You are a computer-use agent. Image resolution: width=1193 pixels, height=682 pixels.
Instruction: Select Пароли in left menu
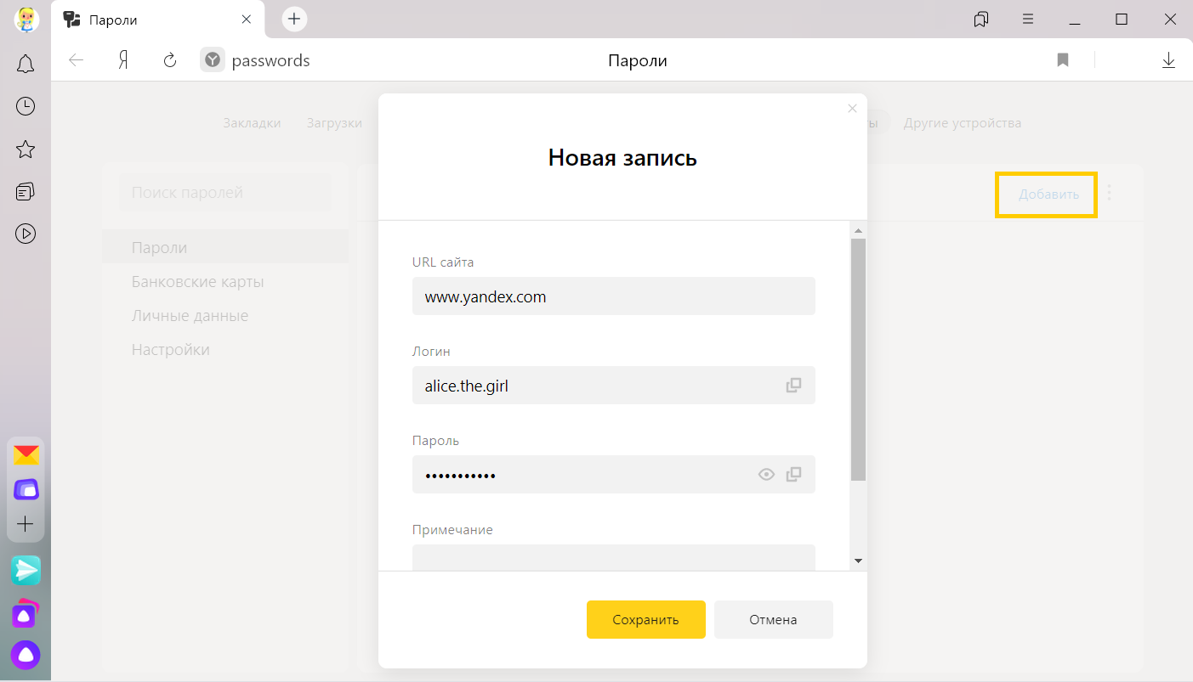coord(225,247)
